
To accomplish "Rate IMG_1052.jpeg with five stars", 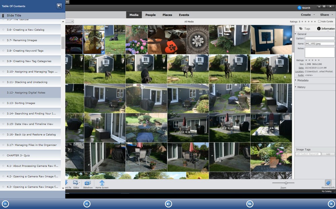I will (x=319, y=60).
